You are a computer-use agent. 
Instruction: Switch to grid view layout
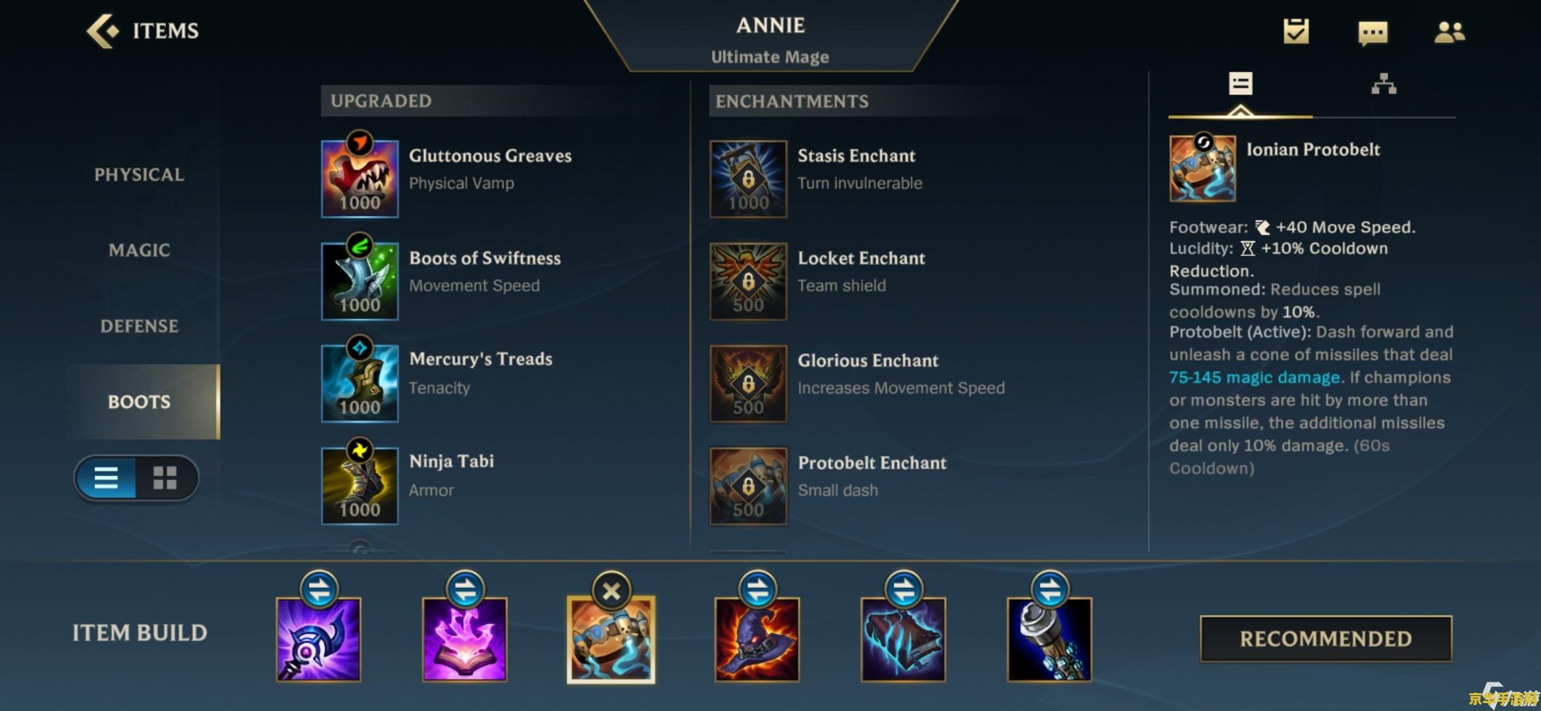point(165,477)
